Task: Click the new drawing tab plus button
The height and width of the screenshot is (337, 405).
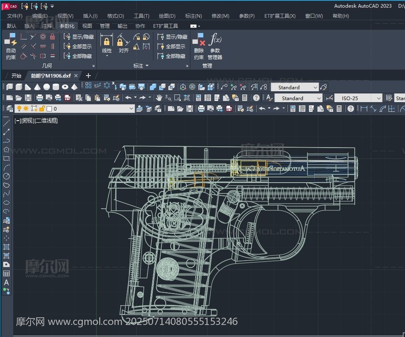Action: 88,76
